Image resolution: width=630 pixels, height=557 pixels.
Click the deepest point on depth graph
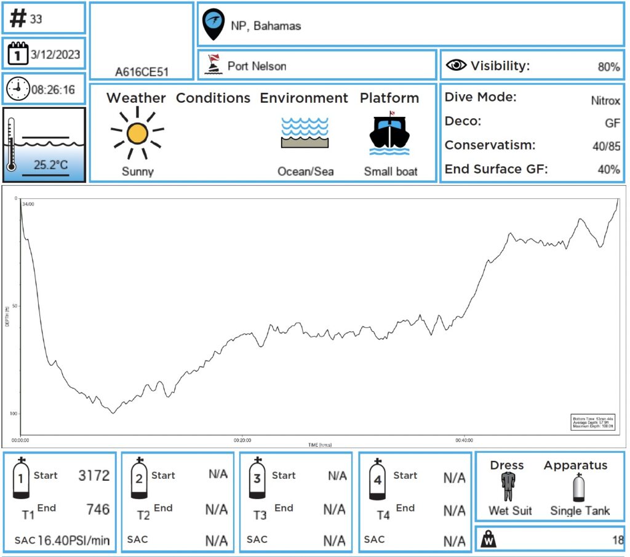(113, 413)
